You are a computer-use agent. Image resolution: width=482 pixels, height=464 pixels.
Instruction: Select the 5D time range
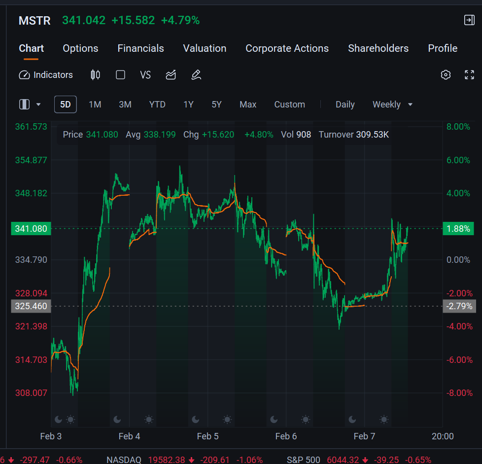coord(65,105)
